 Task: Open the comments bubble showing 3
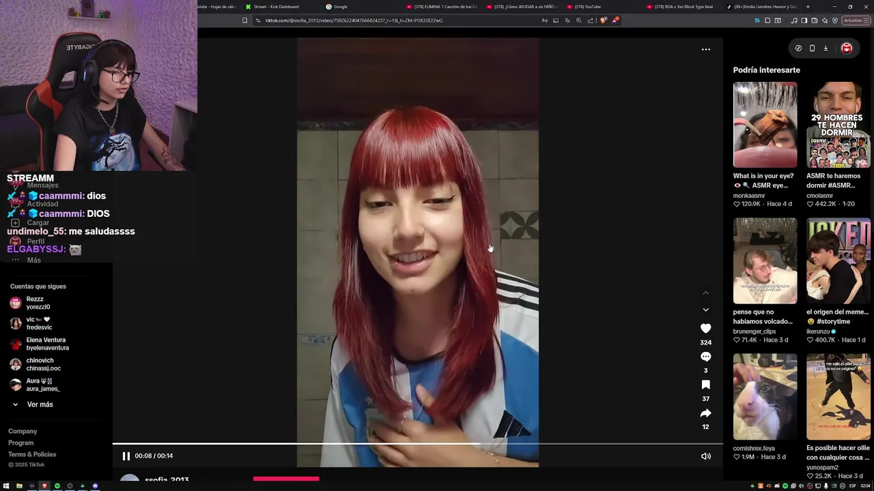point(705,357)
